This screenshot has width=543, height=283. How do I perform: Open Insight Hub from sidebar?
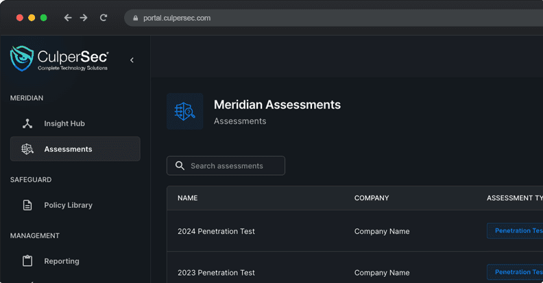(x=75, y=124)
